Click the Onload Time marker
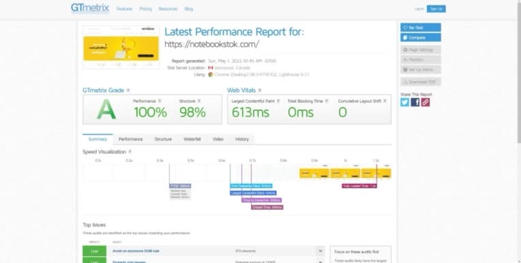 tap(267, 207)
